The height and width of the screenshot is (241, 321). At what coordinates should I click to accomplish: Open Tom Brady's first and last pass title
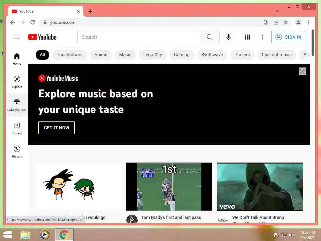pyautogui.click(x=171, y=217)
